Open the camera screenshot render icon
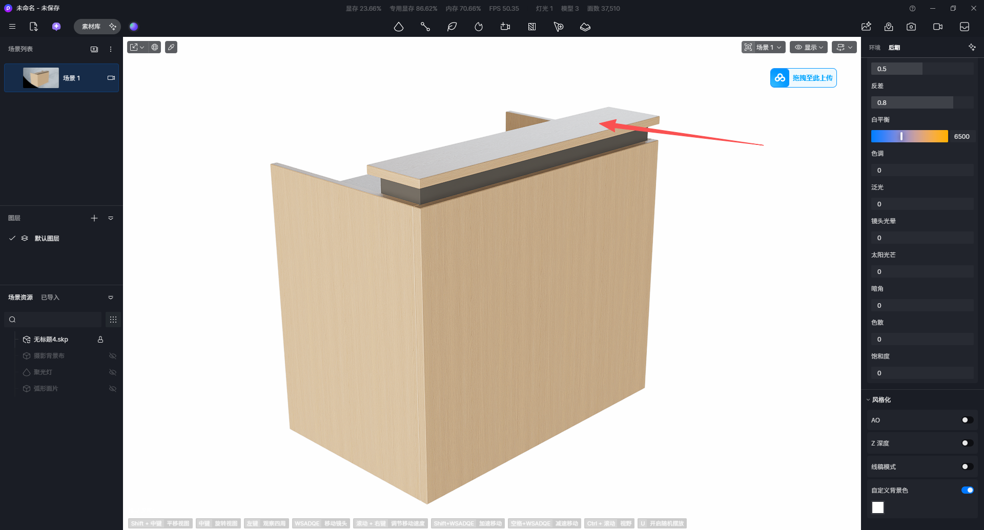Screen dimensions: 984x530 click(911, 27)
